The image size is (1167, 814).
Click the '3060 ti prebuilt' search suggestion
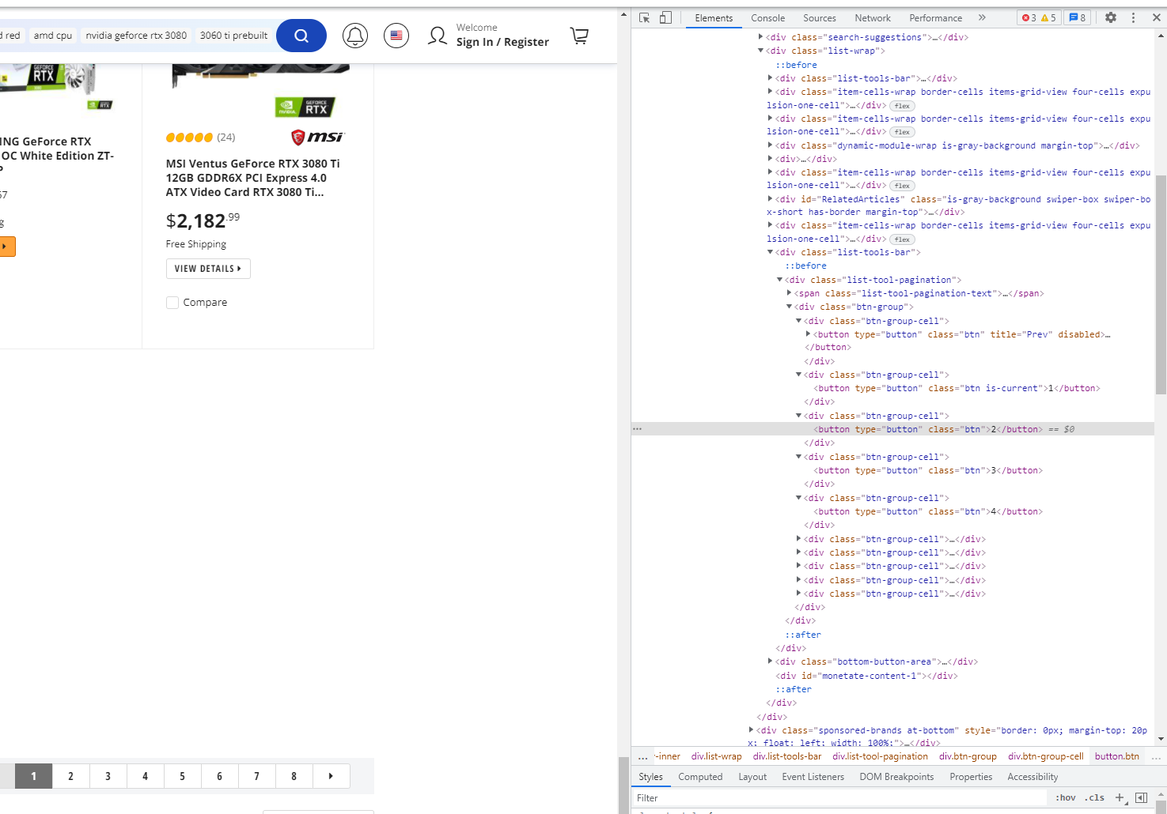point(233,36)
